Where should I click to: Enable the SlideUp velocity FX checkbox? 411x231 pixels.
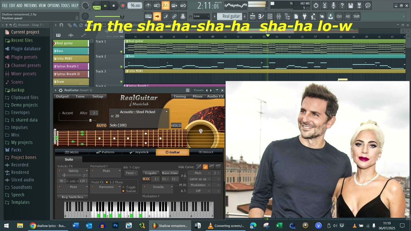[x=59, y=171]
